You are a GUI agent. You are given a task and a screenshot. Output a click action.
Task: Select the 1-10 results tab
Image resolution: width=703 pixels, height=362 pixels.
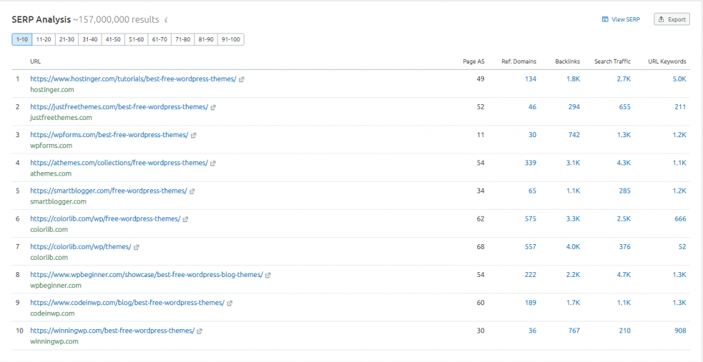[21, 40]
